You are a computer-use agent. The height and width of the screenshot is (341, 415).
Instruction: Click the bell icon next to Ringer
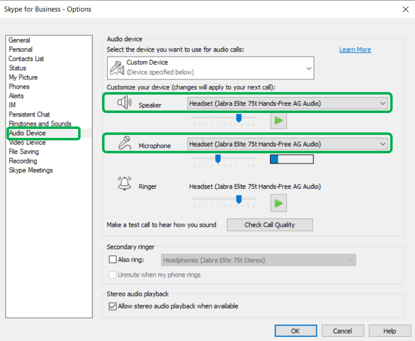click(x=124, y=184)
